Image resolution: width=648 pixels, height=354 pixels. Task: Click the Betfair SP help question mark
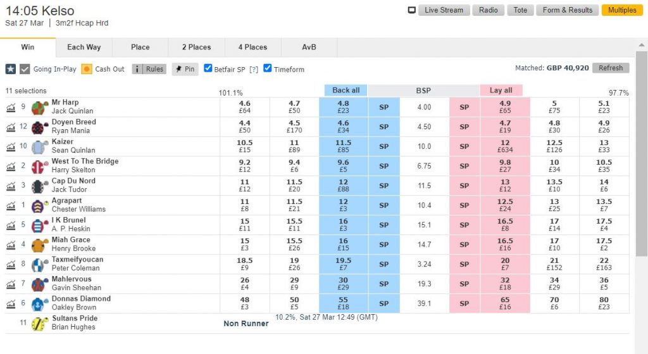[254, 70]
